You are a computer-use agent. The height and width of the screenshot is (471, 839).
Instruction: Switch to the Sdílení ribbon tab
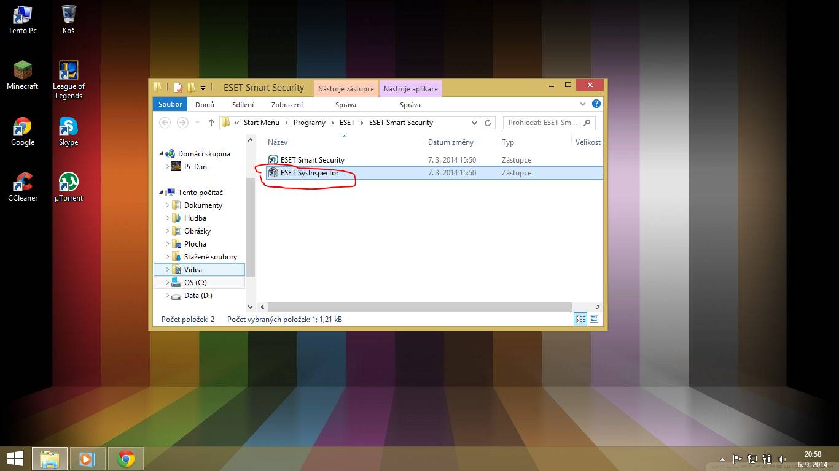click(x=243, y=105)
